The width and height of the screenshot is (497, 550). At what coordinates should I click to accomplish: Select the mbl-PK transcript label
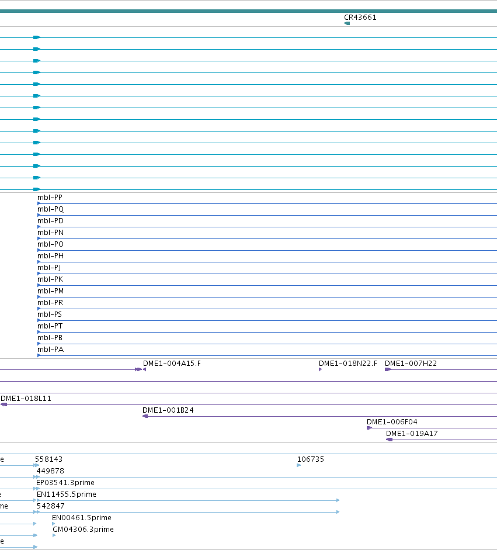50,279
